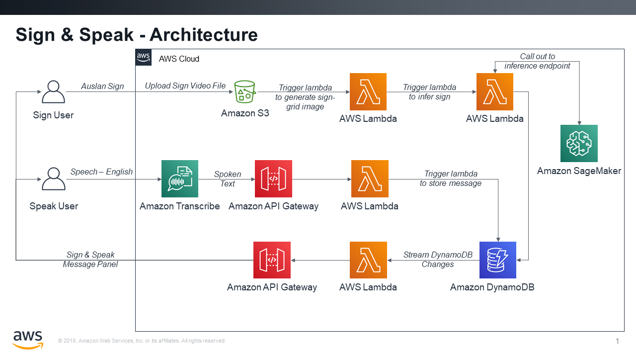Image resolution: width=636 pixels, height=358 pixels.
Task: Click the Lambda icon that calls the inference endpoint
Action: (495, 91)
